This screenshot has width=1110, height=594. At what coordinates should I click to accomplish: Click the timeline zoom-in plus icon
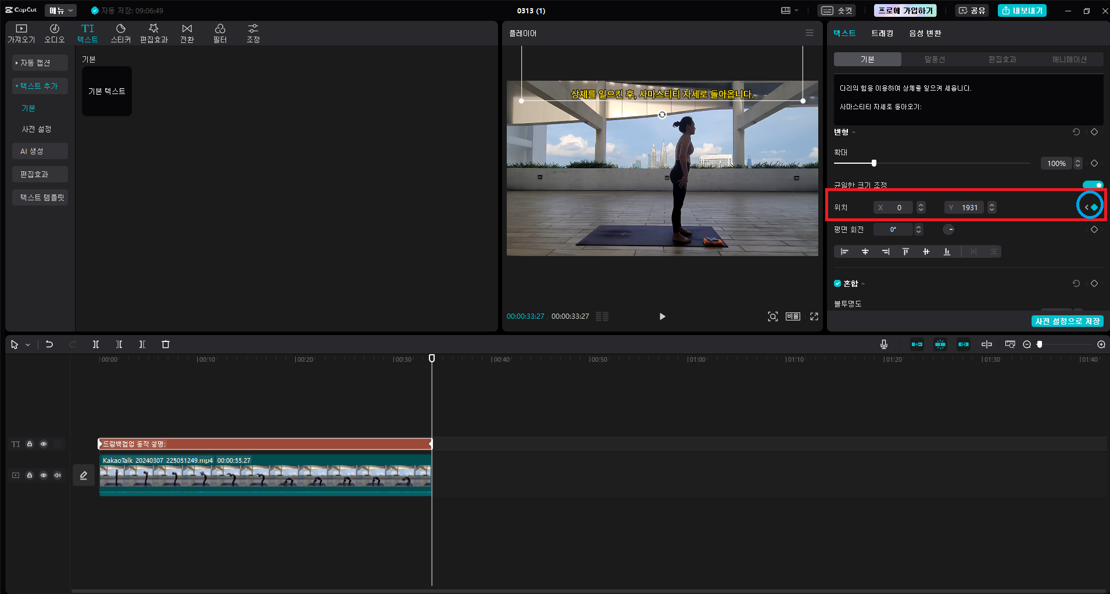[1101, 344]
